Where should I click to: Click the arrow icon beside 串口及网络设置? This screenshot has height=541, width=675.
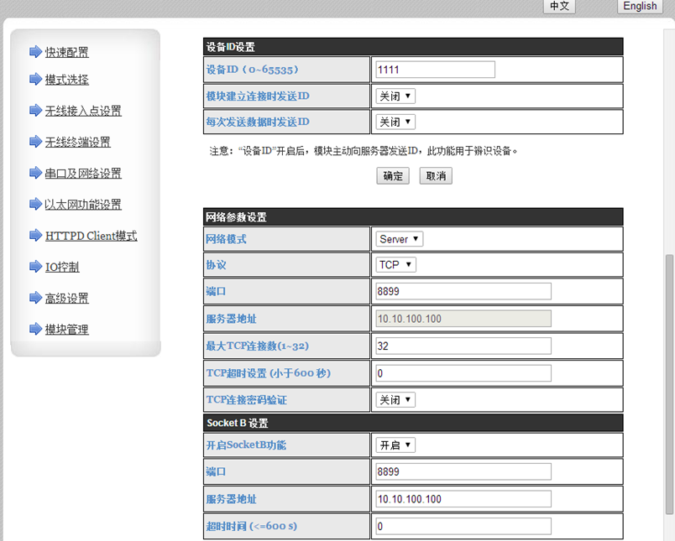click(35, 174)
